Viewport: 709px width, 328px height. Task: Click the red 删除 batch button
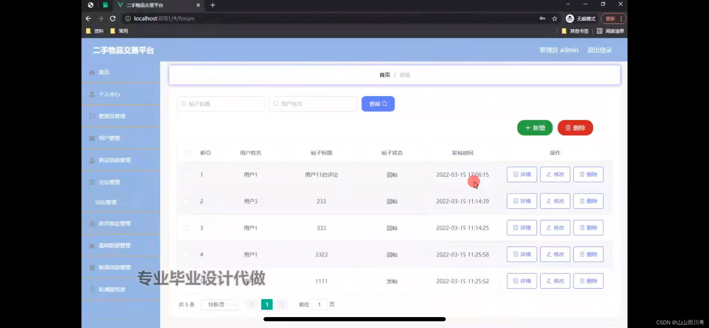coord(575,128)
